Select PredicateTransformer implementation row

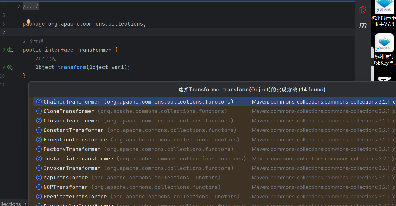click(x=214, y=197)
